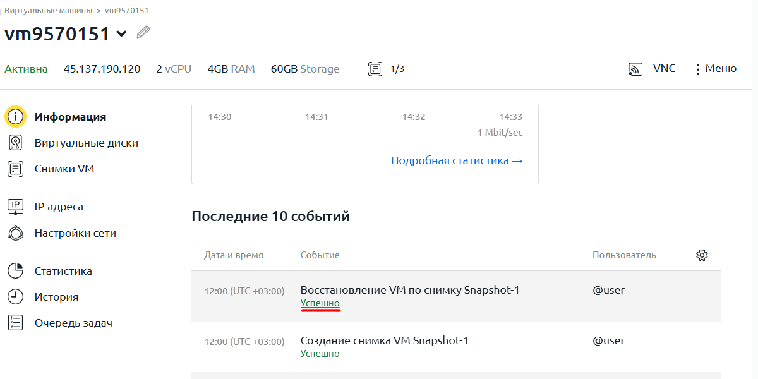Viewport: 758px width, 379px height.
Task: Open the three-dot Меню button
Action: [x=697, y=69]
